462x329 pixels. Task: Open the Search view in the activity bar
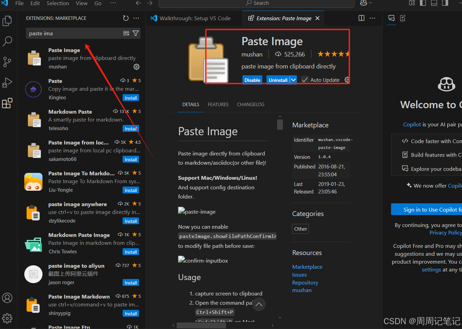click(7, 41)
